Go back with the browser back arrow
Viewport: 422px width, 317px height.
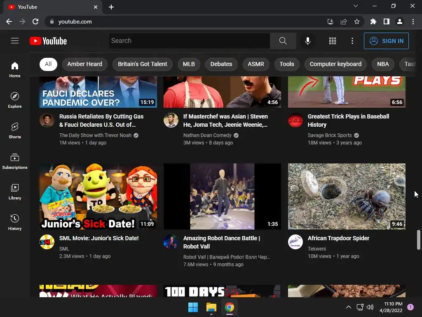coord(9,21)
